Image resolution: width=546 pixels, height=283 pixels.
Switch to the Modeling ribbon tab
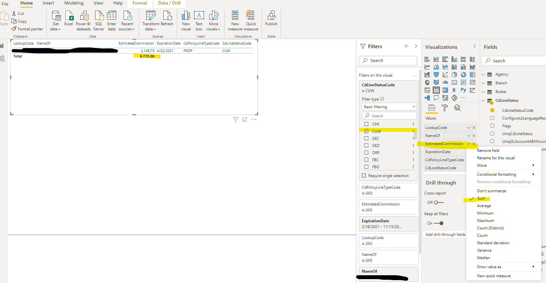(x=74, y=3)
